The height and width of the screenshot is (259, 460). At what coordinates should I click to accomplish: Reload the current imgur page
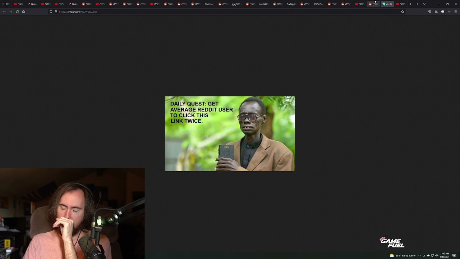pos(17,12)
